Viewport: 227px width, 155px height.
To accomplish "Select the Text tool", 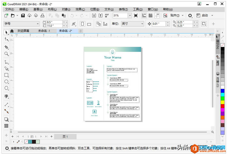I will pyautogui.click(x=6, y=96).
